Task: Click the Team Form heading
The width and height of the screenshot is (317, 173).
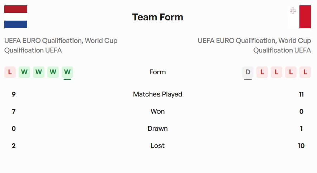Action: [158, 17]
